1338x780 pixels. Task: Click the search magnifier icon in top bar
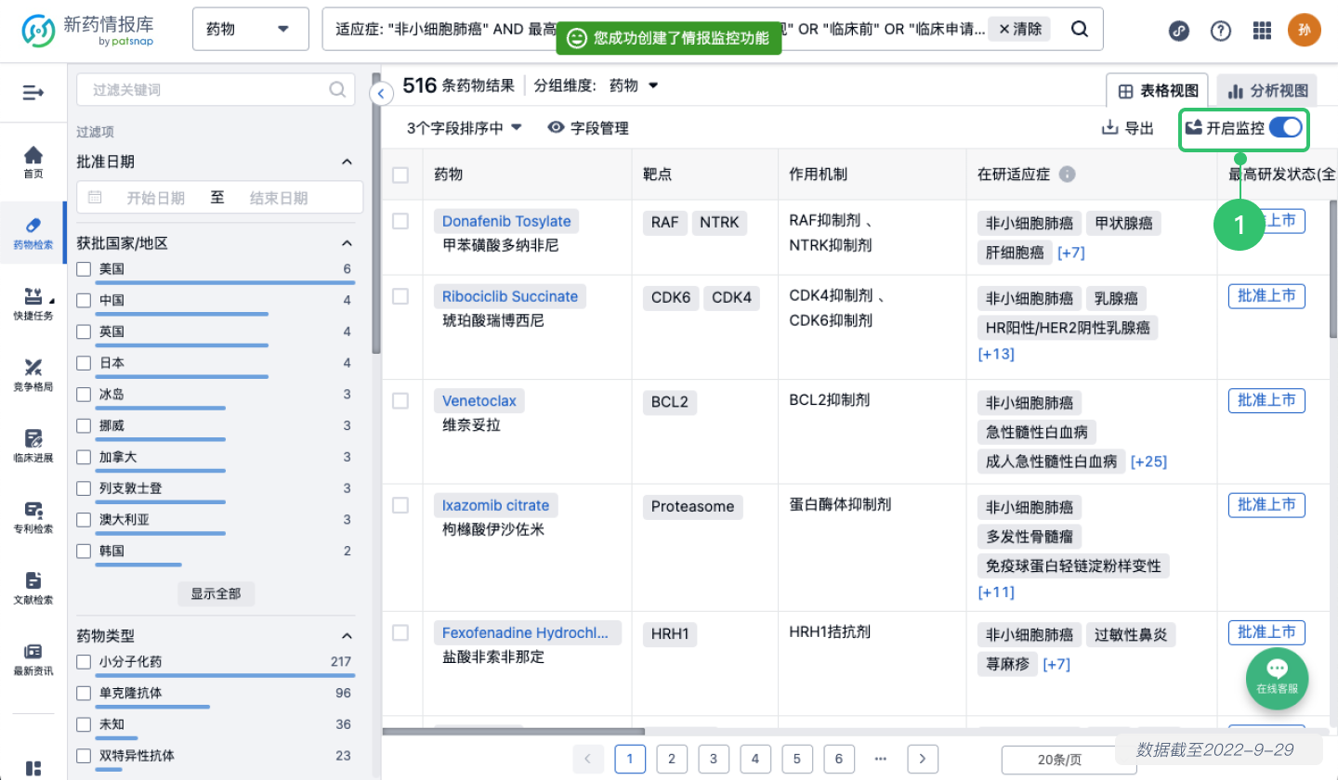pos(1079,29)
